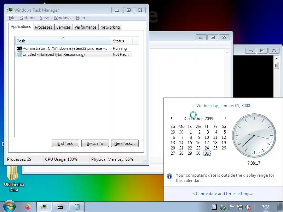This screenshot has width=283, height=212.
Task: Open Change date and time settings
Action: (x=223, y=194)
